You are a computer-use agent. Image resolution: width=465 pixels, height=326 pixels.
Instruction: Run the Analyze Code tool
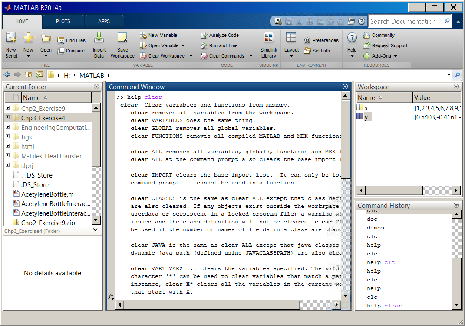[220, 35]
